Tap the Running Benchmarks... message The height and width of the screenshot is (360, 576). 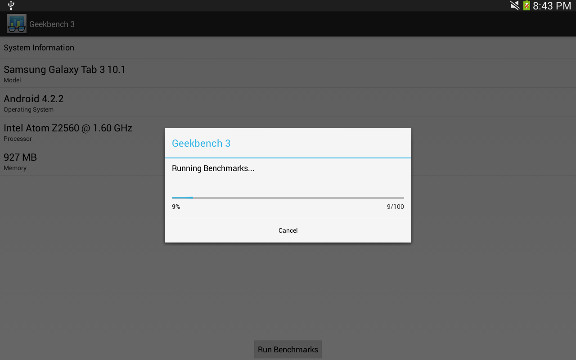click(213, 168)
